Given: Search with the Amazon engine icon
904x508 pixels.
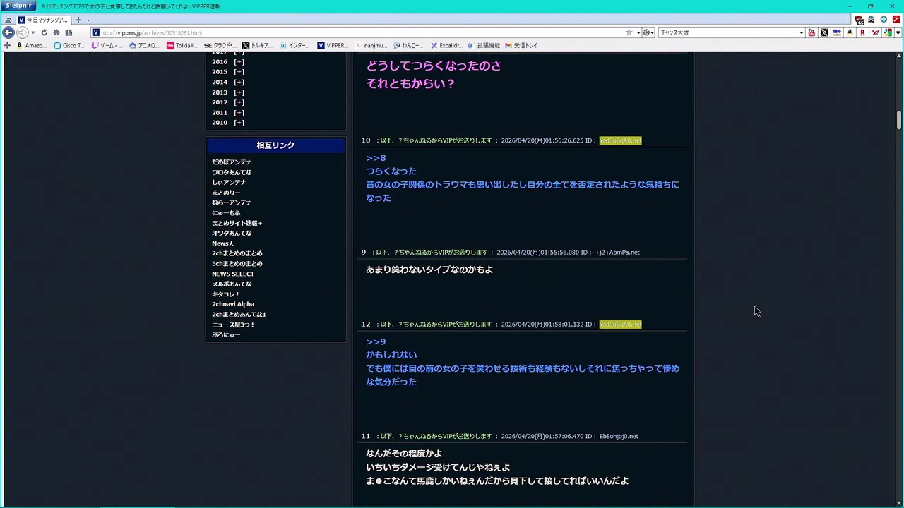Looking at the screenshot, I should coord(850,32).
